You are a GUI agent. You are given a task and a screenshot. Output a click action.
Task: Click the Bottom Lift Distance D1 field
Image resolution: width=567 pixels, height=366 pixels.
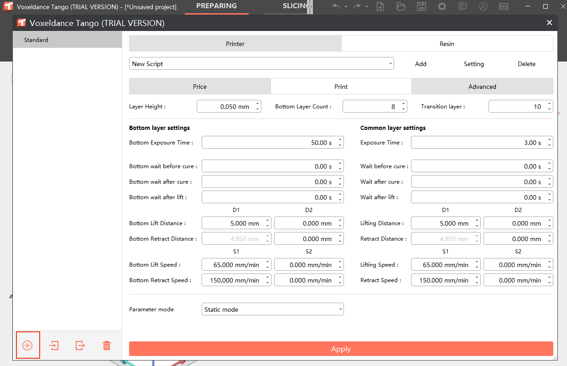(x=236, y=223)
